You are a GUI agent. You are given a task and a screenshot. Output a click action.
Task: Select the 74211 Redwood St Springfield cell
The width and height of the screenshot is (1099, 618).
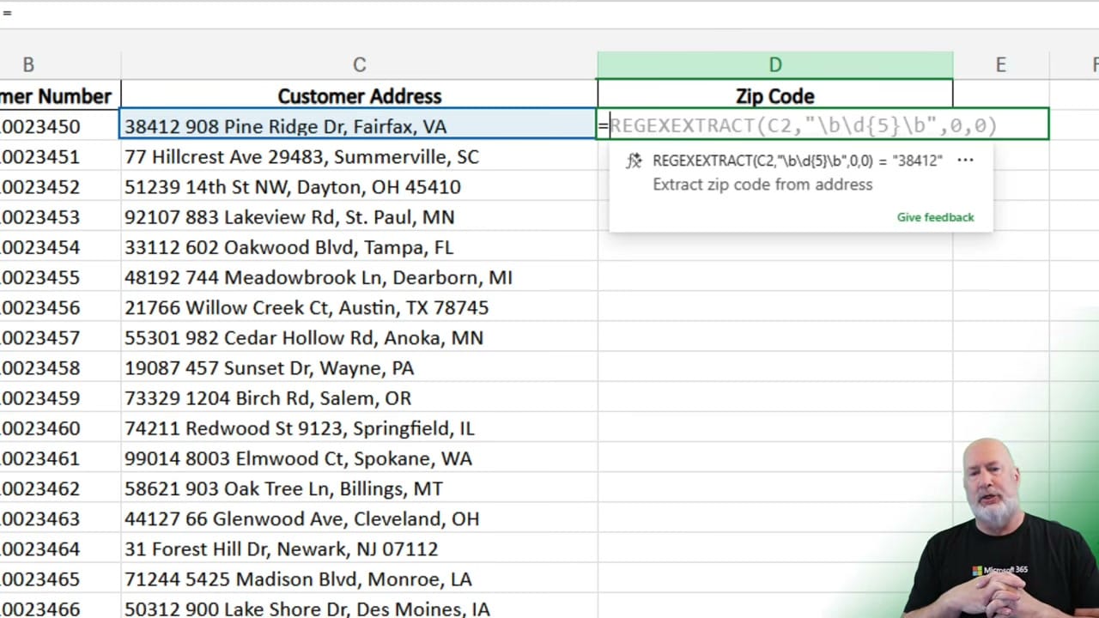tap(359, 427)
